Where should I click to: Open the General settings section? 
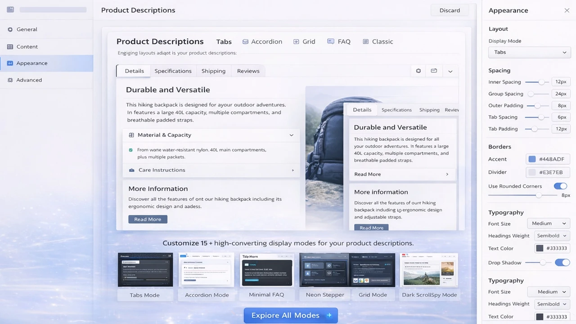click(46, 29)
